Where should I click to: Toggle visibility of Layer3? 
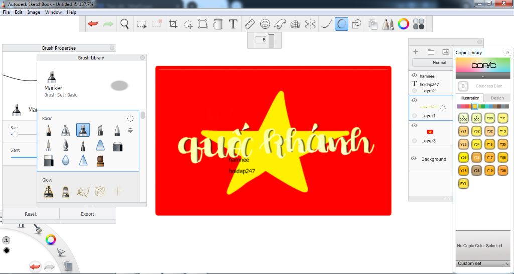(414, 125)
